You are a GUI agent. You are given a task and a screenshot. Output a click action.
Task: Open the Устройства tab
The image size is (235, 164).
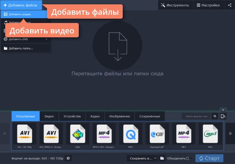pos(72,116)
